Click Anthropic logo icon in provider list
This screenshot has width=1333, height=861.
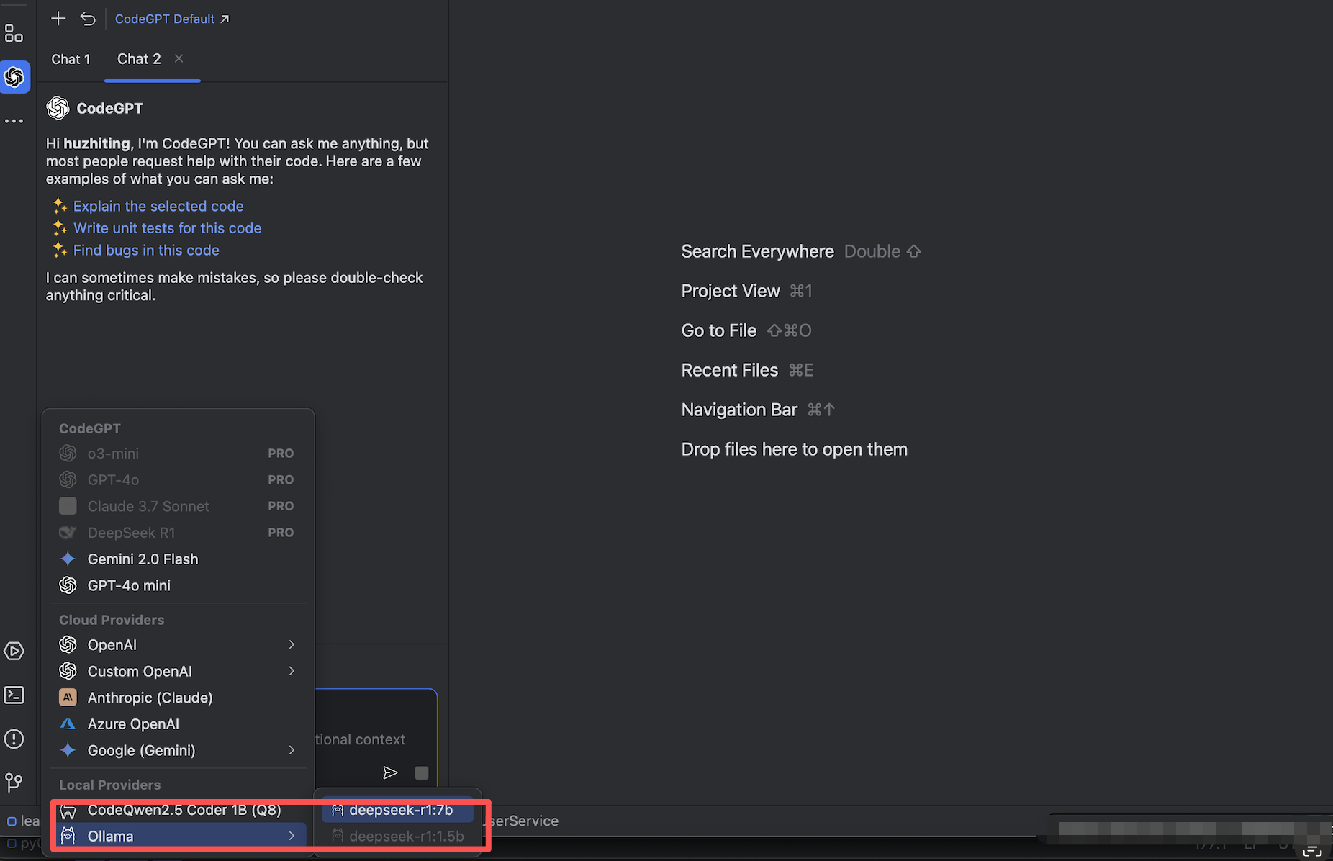tap(68, 698)
